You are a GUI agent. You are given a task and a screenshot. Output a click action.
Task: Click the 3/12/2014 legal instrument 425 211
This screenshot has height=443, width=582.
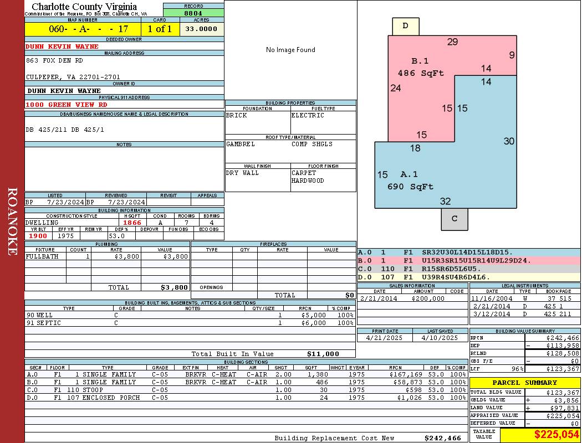525,314
